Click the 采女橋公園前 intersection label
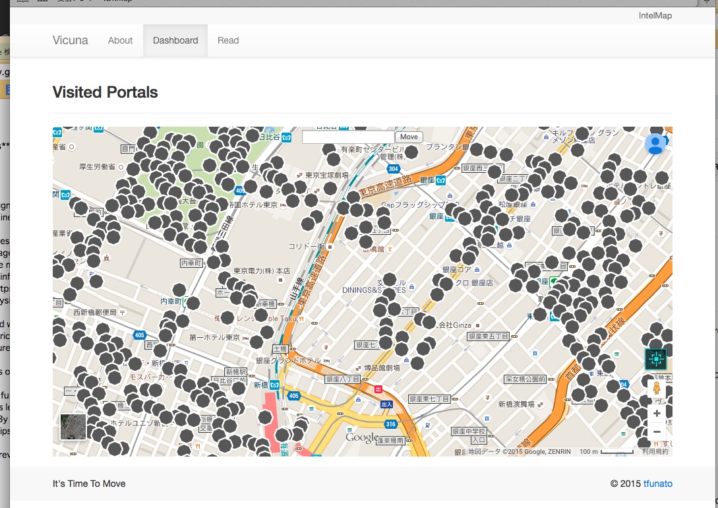Viewport: 718px width, 508px height. click(x=525, y=379)
